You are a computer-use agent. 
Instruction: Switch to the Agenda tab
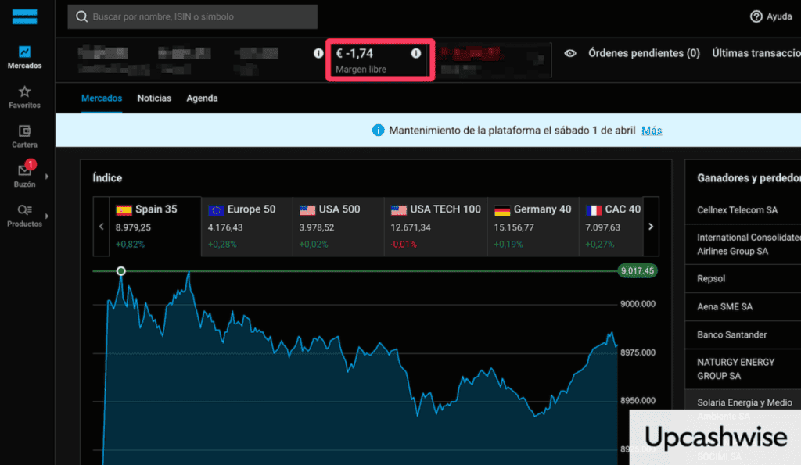pyautogui.click(x=202, y=98)
